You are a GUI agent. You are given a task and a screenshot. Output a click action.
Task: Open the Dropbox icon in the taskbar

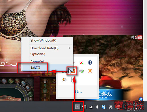click(x=103, y=107)
